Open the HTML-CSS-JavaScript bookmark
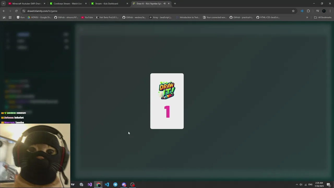This screenshot has width=334, height=188. pos(268,17)
